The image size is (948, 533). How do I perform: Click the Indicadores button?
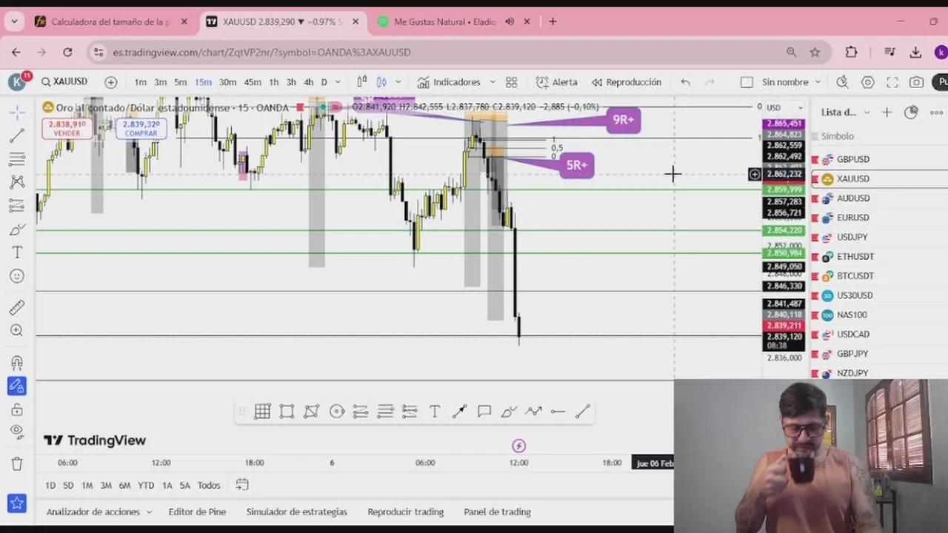449,82
